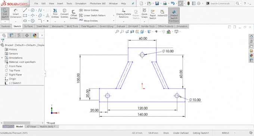Open the Motion Study 1 tab

coord(47,127)
